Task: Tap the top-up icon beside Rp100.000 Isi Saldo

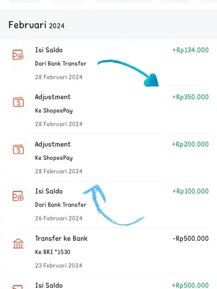Action: pyautogui.click(x=18, y=196)
